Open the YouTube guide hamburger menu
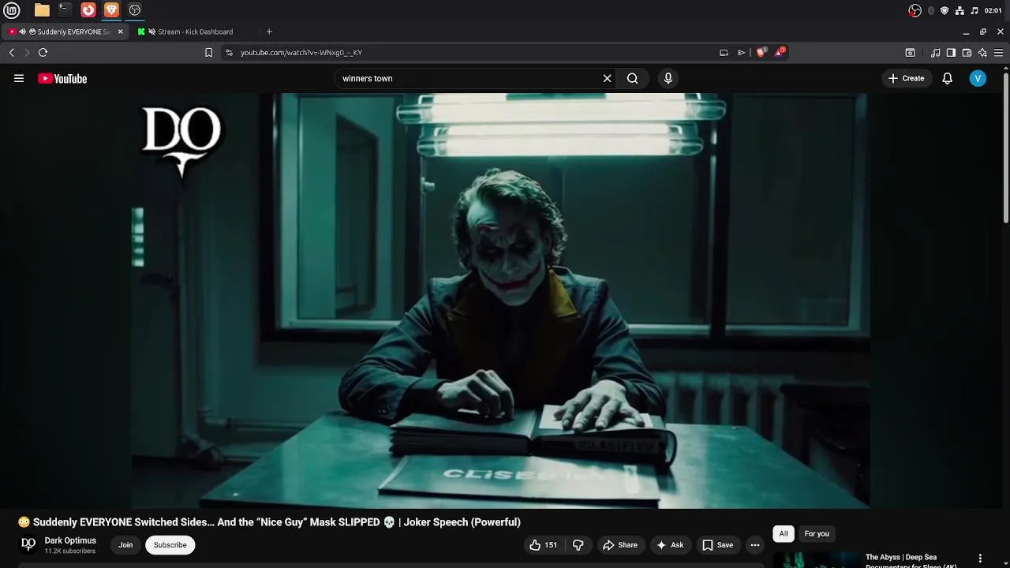 coord(19,78)
